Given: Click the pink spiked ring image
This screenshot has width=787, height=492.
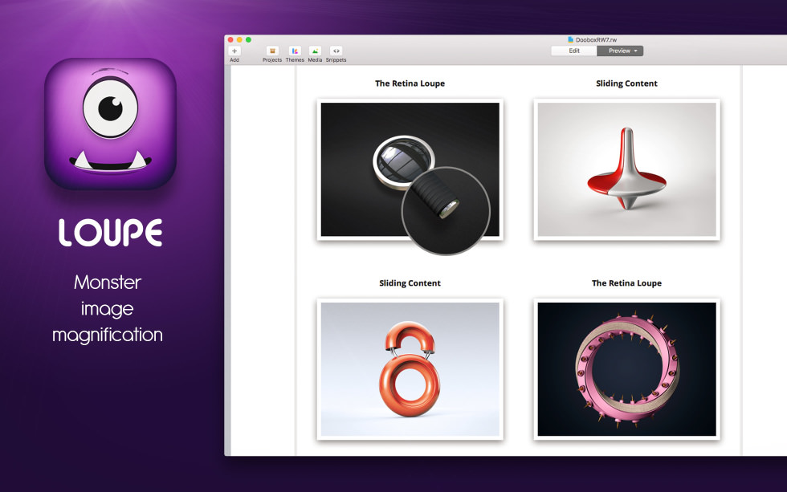Looking at the screenshot, I should (x=627, y=369).
